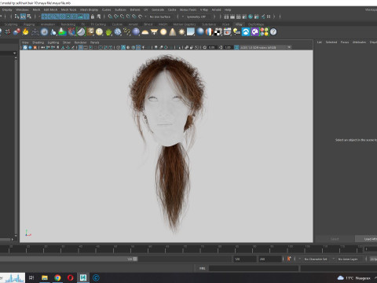Click the MEL command line input
This screenshot has width=377, height=283.
tap(254, 268)
